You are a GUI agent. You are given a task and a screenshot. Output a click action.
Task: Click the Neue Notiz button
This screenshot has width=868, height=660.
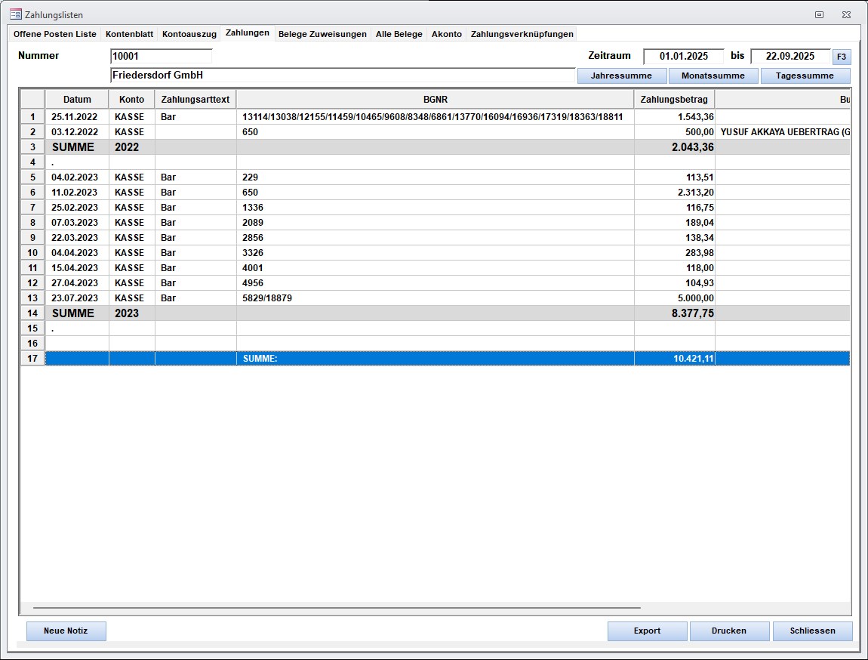[66, 631]
